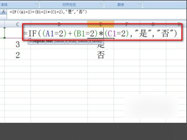
Task: Select the column C header
Action: click(x=17, y=24)
